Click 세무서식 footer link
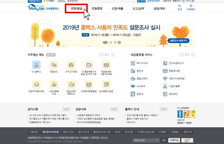 pyautogui.click(x=188, y=132)
